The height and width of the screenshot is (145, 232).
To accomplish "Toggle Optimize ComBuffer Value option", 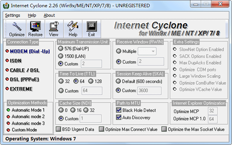I will click(175, 83).
